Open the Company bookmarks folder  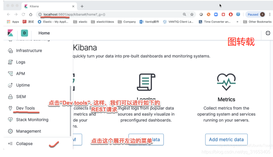pos(127,22)
